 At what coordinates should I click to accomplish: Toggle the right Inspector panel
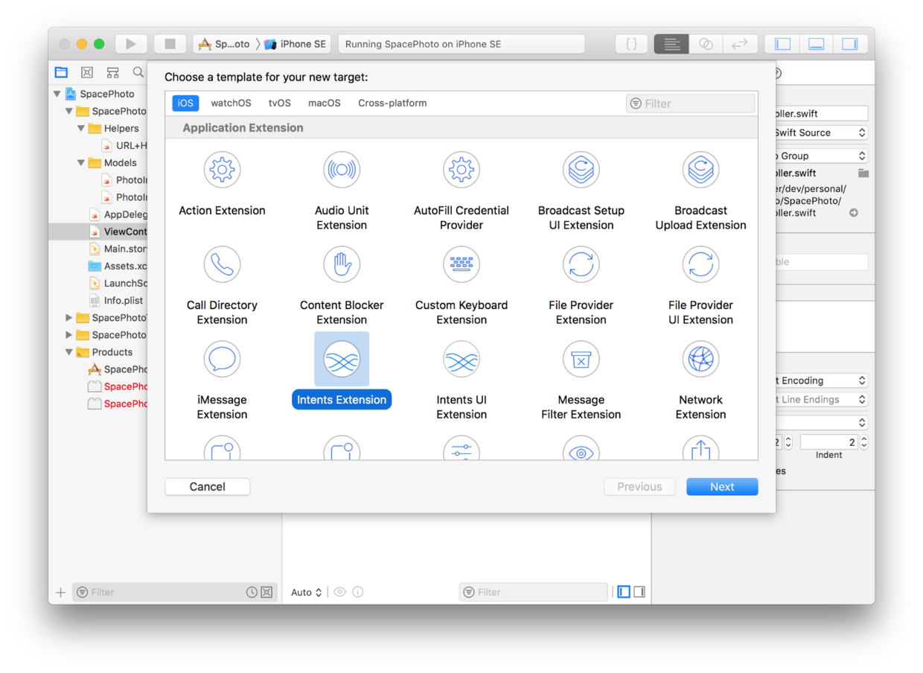point(850,44)
